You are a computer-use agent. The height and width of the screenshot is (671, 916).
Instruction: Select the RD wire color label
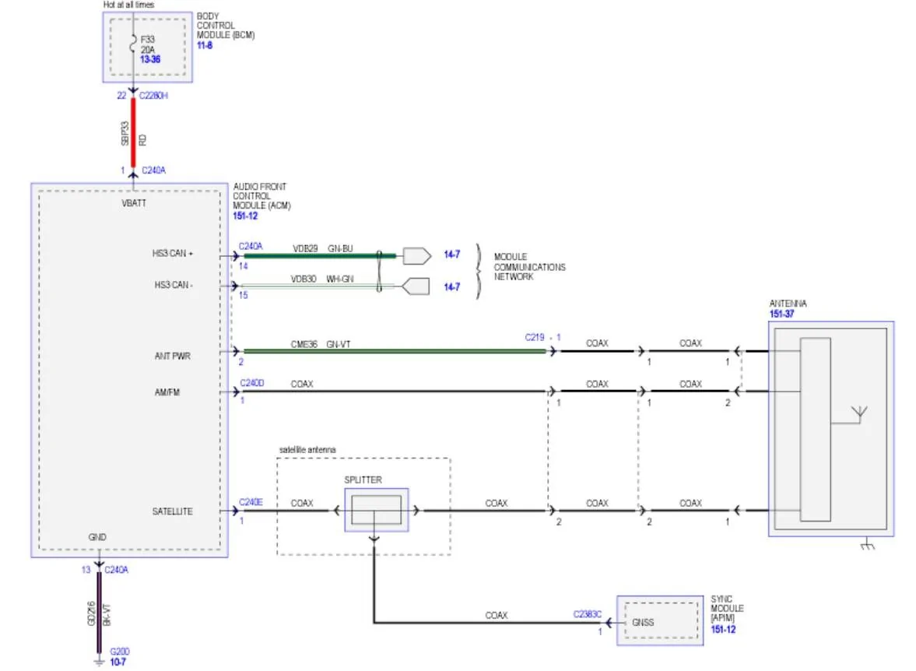[x=143, y=139]
